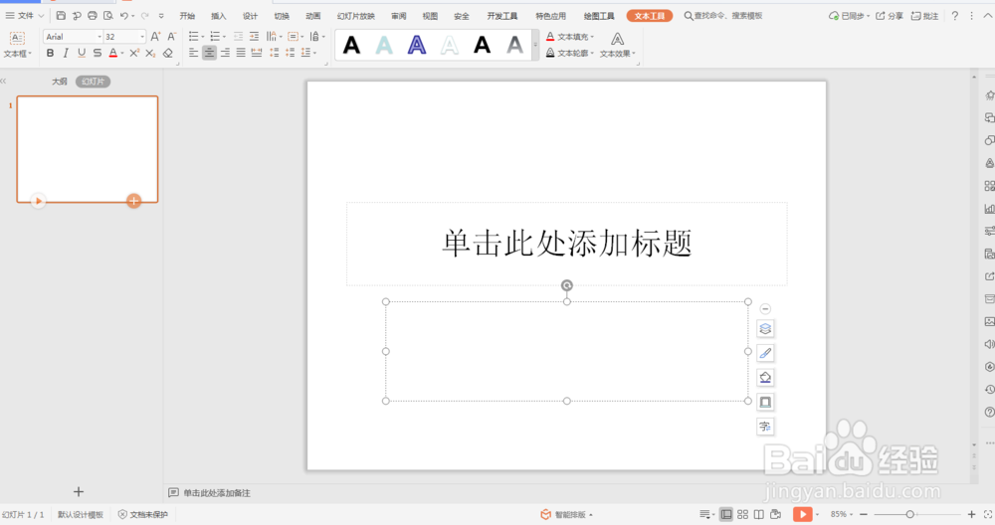The width and height of the screenshot is (995, 525).
Task: Open the 文本框 text box dropdown
Action: tap(17, 54)
